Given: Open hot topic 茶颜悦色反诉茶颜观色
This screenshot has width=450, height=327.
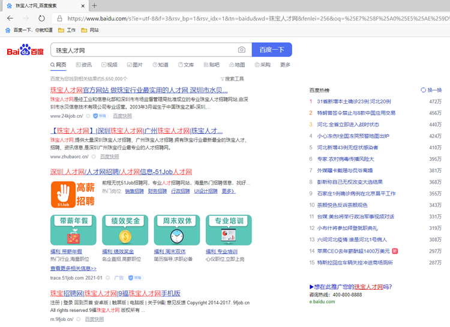Looking at the screenshot, I should point(342,205).
